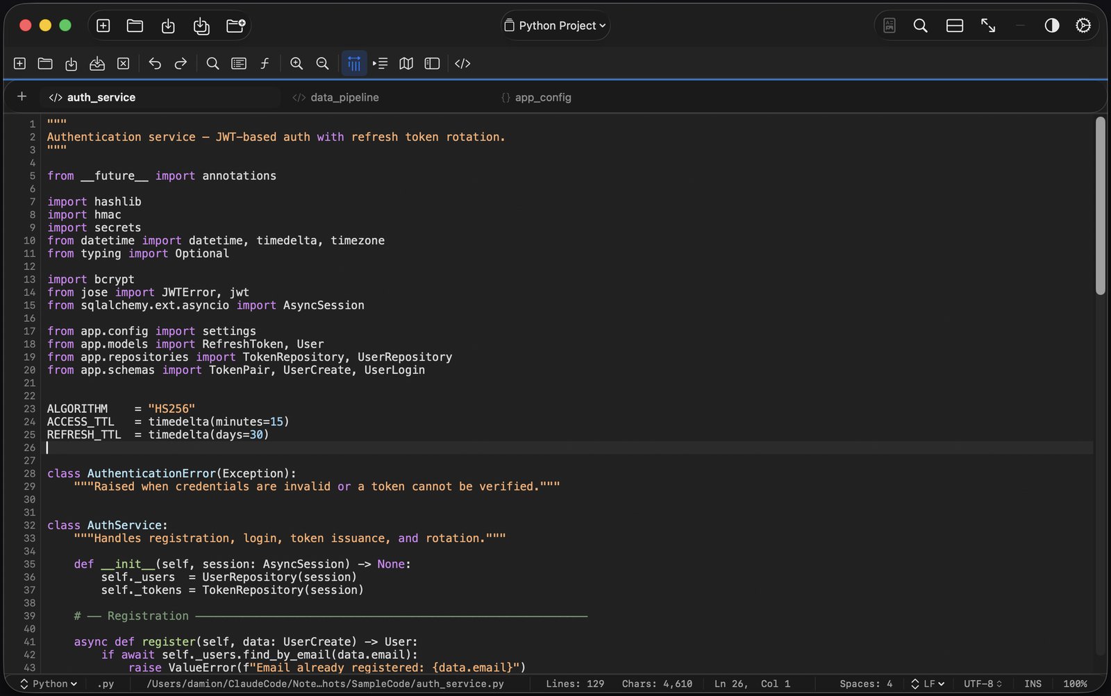Create a new document from the title bar
The height and width of the screenshot is (696, 1111).
[103, 26]
